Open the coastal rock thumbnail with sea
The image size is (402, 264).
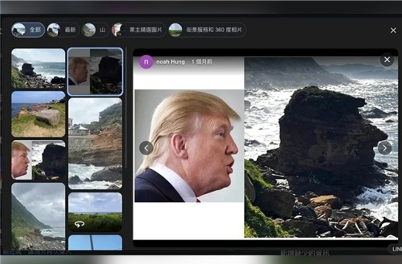coord(38,69)
